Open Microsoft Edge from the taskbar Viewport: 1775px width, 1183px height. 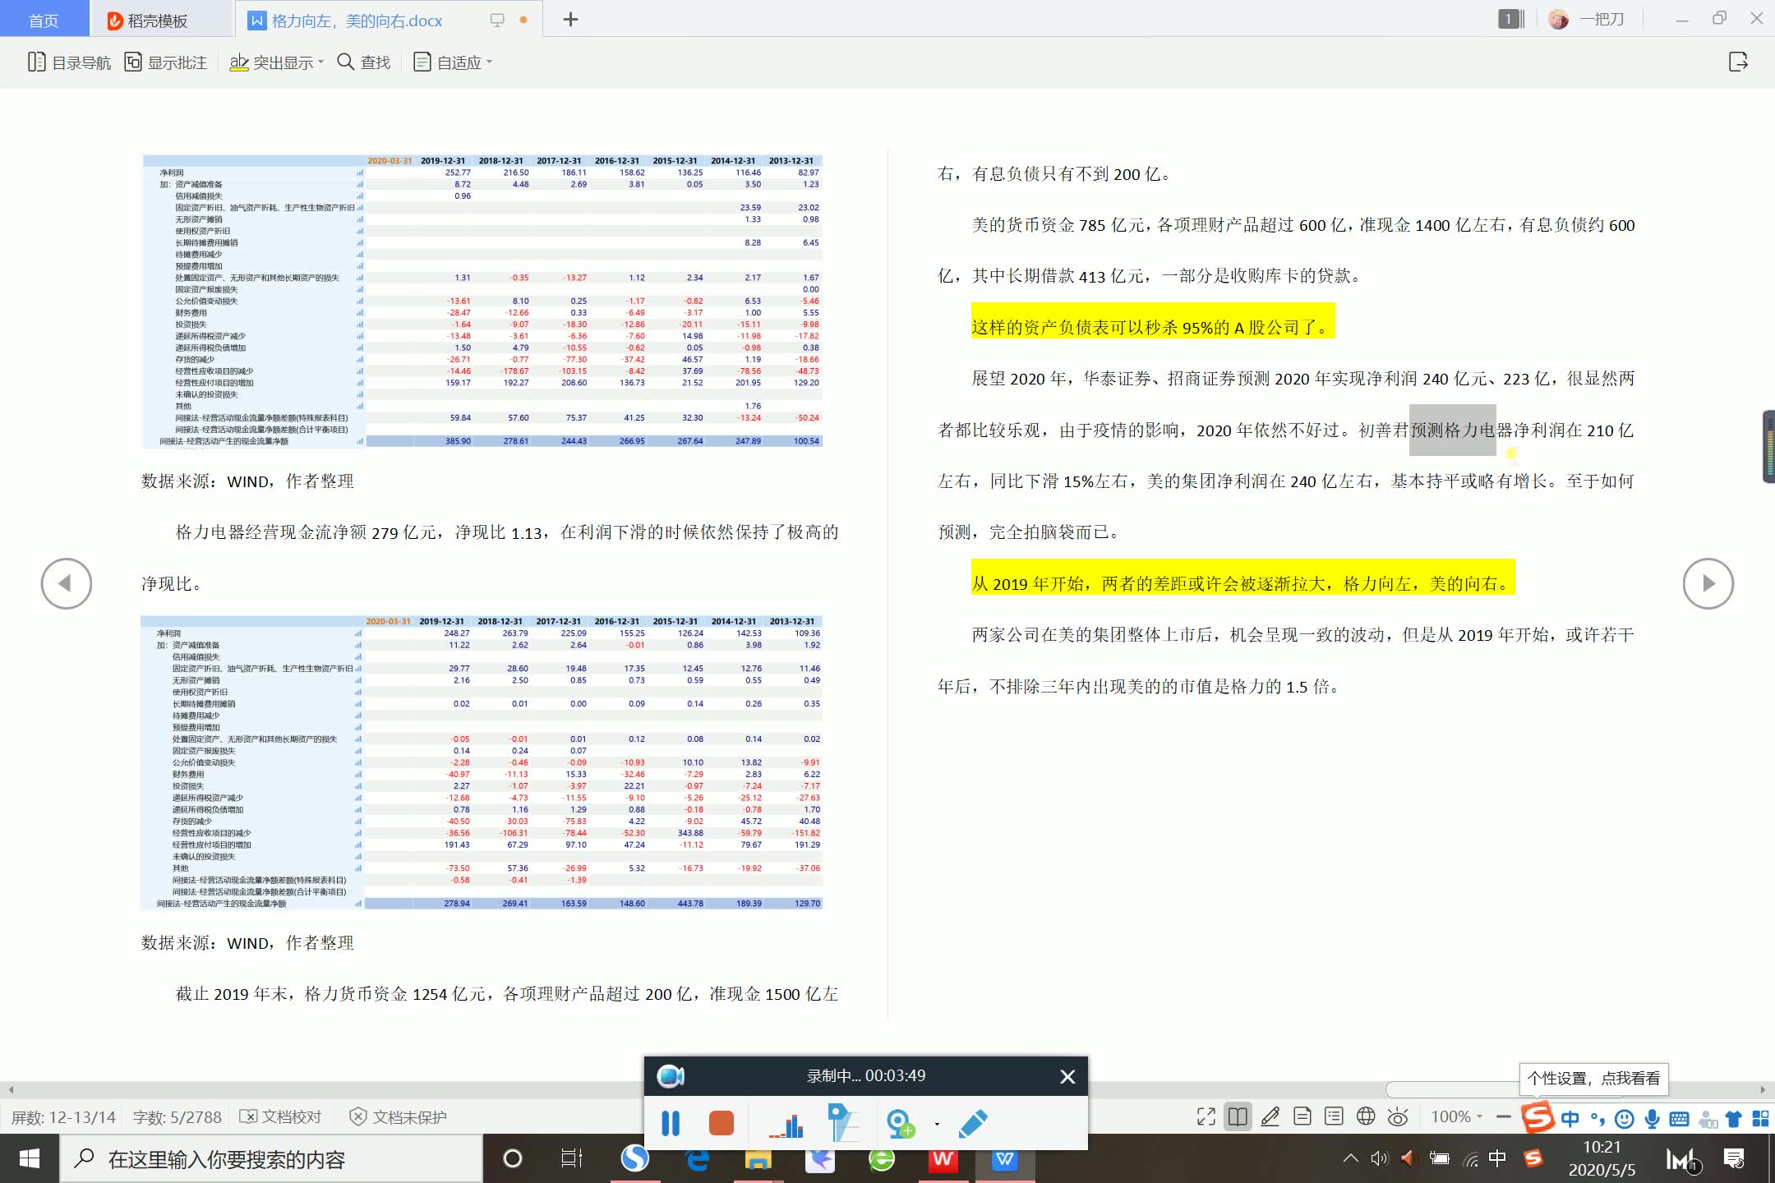point(698,1159)
